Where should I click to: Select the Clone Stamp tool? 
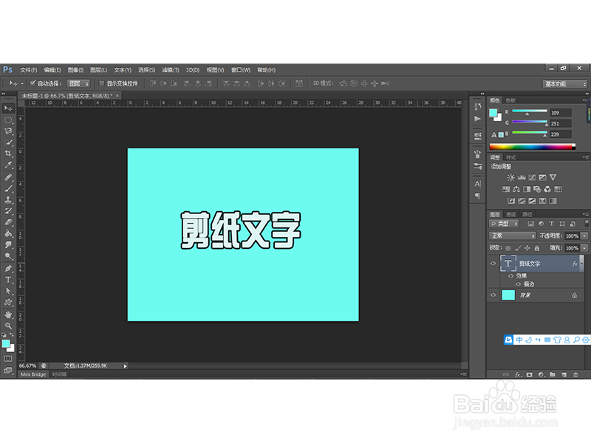[x=8, y=199]
